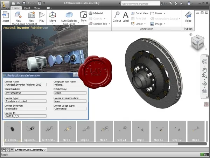Click the keyword search input field
The height and width of the screenshot is (158, 210).
click(x=140, y=3)
